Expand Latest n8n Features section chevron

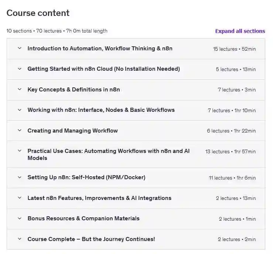click(20, 198)
